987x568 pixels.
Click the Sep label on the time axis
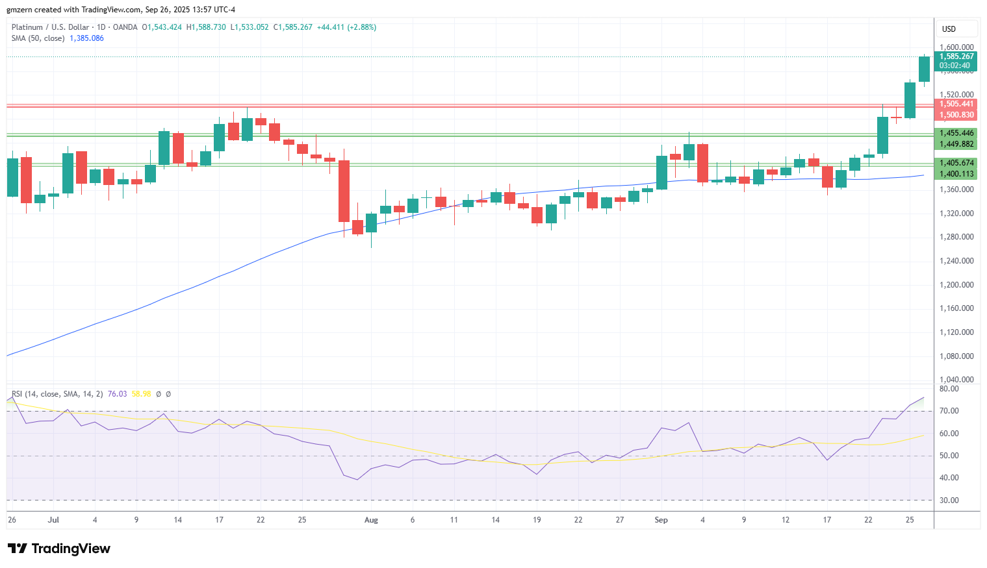[661, 520]
